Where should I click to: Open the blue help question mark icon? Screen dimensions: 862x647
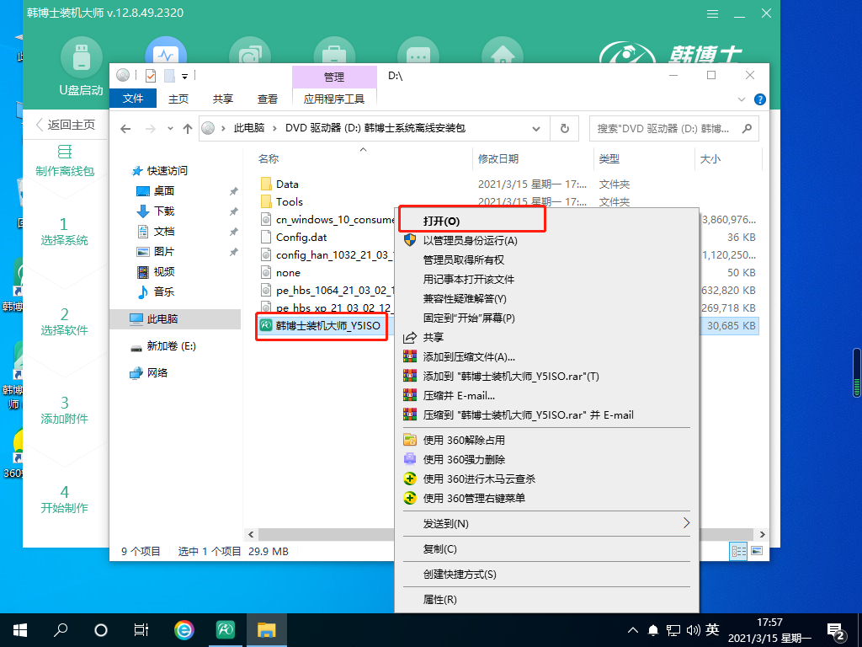click(759, 99)
